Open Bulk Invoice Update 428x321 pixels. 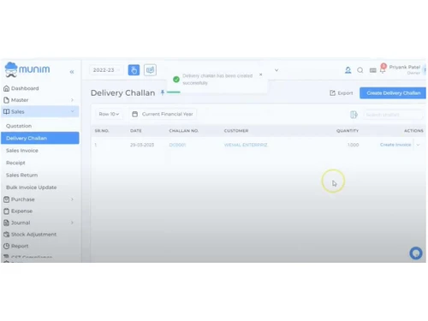point(32,187)
